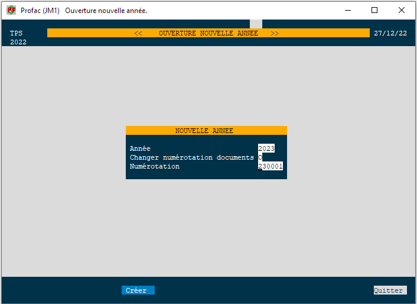Viewport: 417px width, 304px height.
Task: Select the Année field showing 2023
Action: [266, 148]
